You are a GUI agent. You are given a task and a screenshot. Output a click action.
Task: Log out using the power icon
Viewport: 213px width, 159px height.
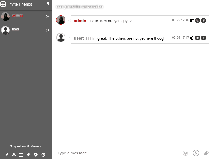pyautogui.click(x=43, y=155)
